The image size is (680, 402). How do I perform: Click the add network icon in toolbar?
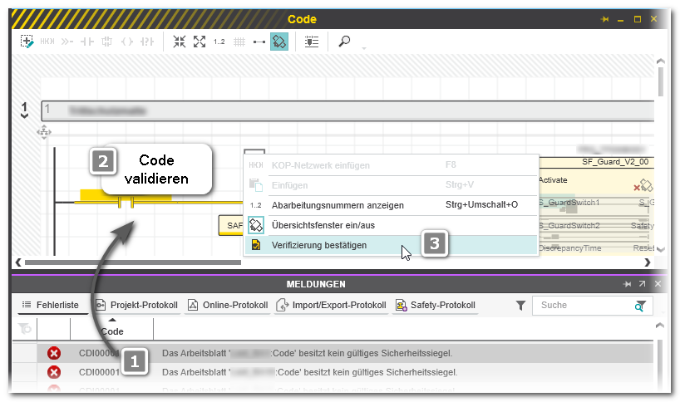tap(27, 41)
